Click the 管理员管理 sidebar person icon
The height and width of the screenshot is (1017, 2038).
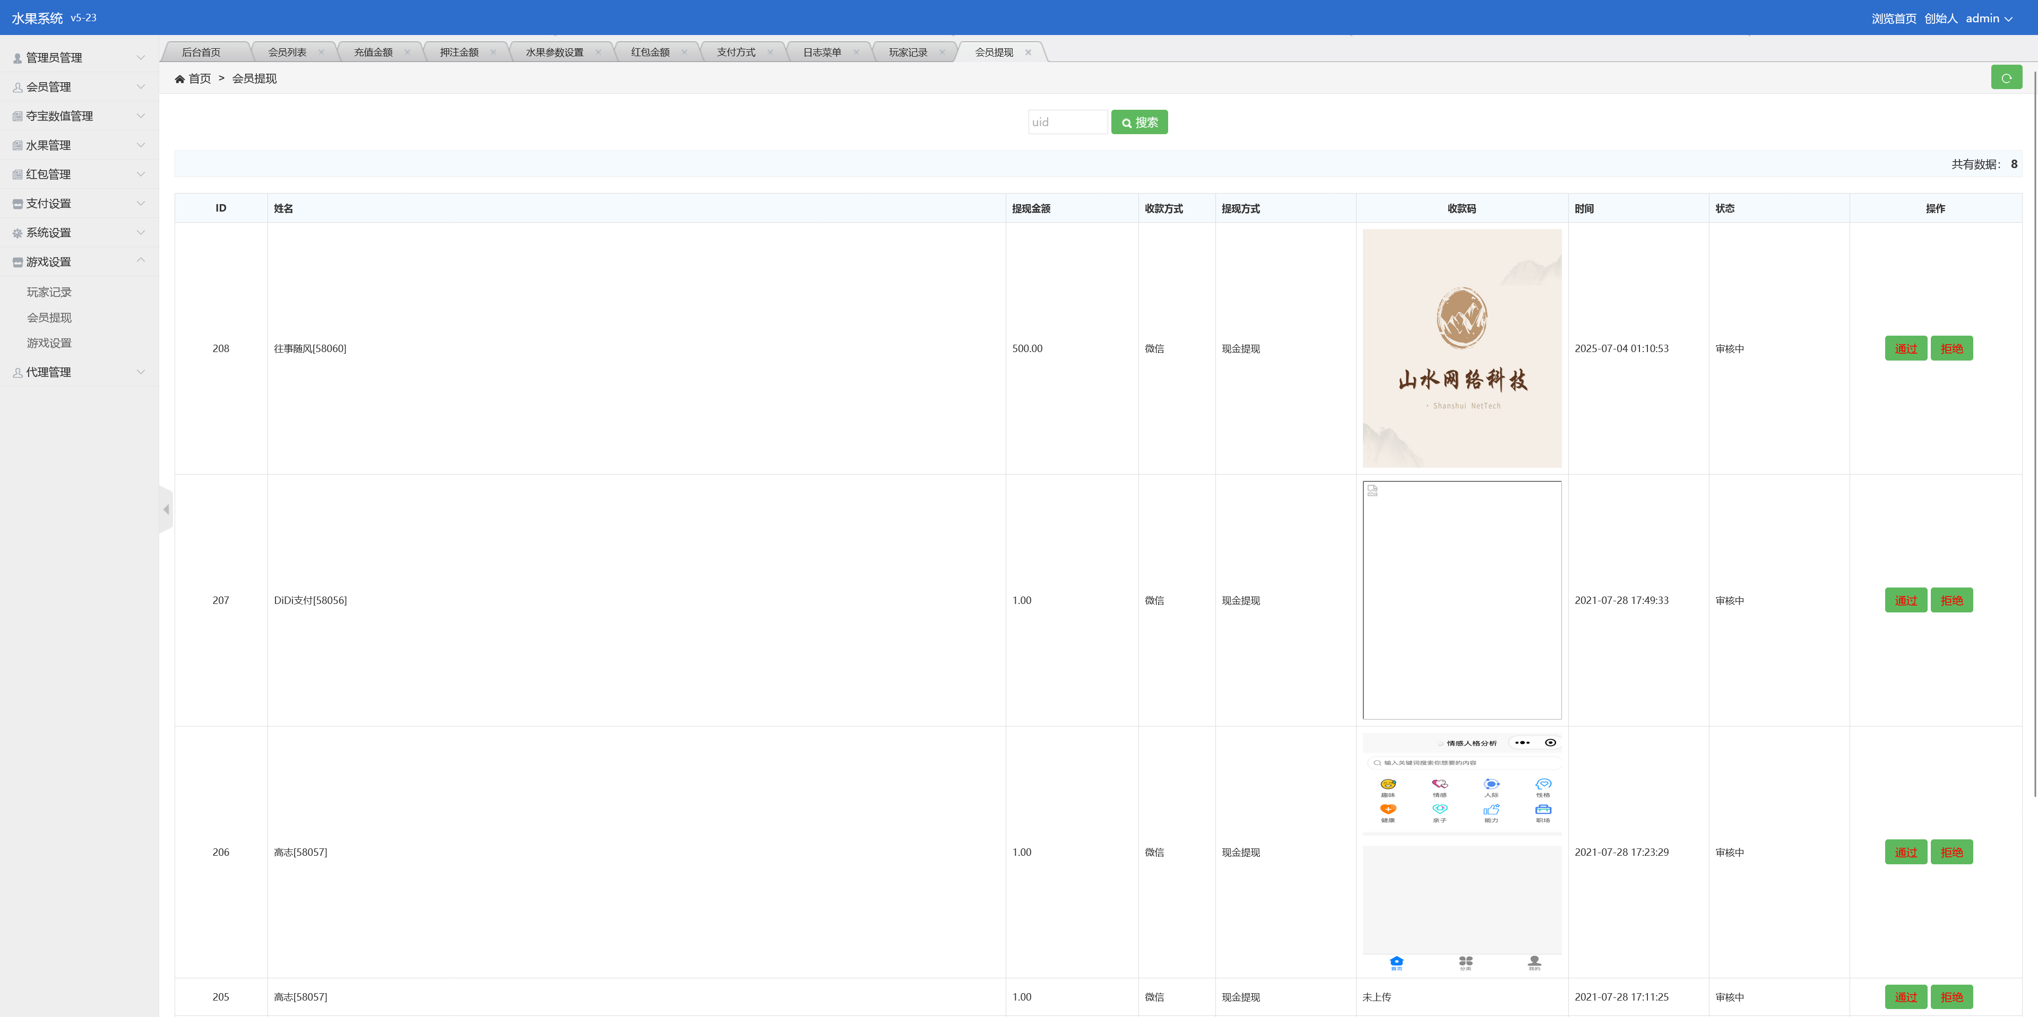[x=18, y=58]
